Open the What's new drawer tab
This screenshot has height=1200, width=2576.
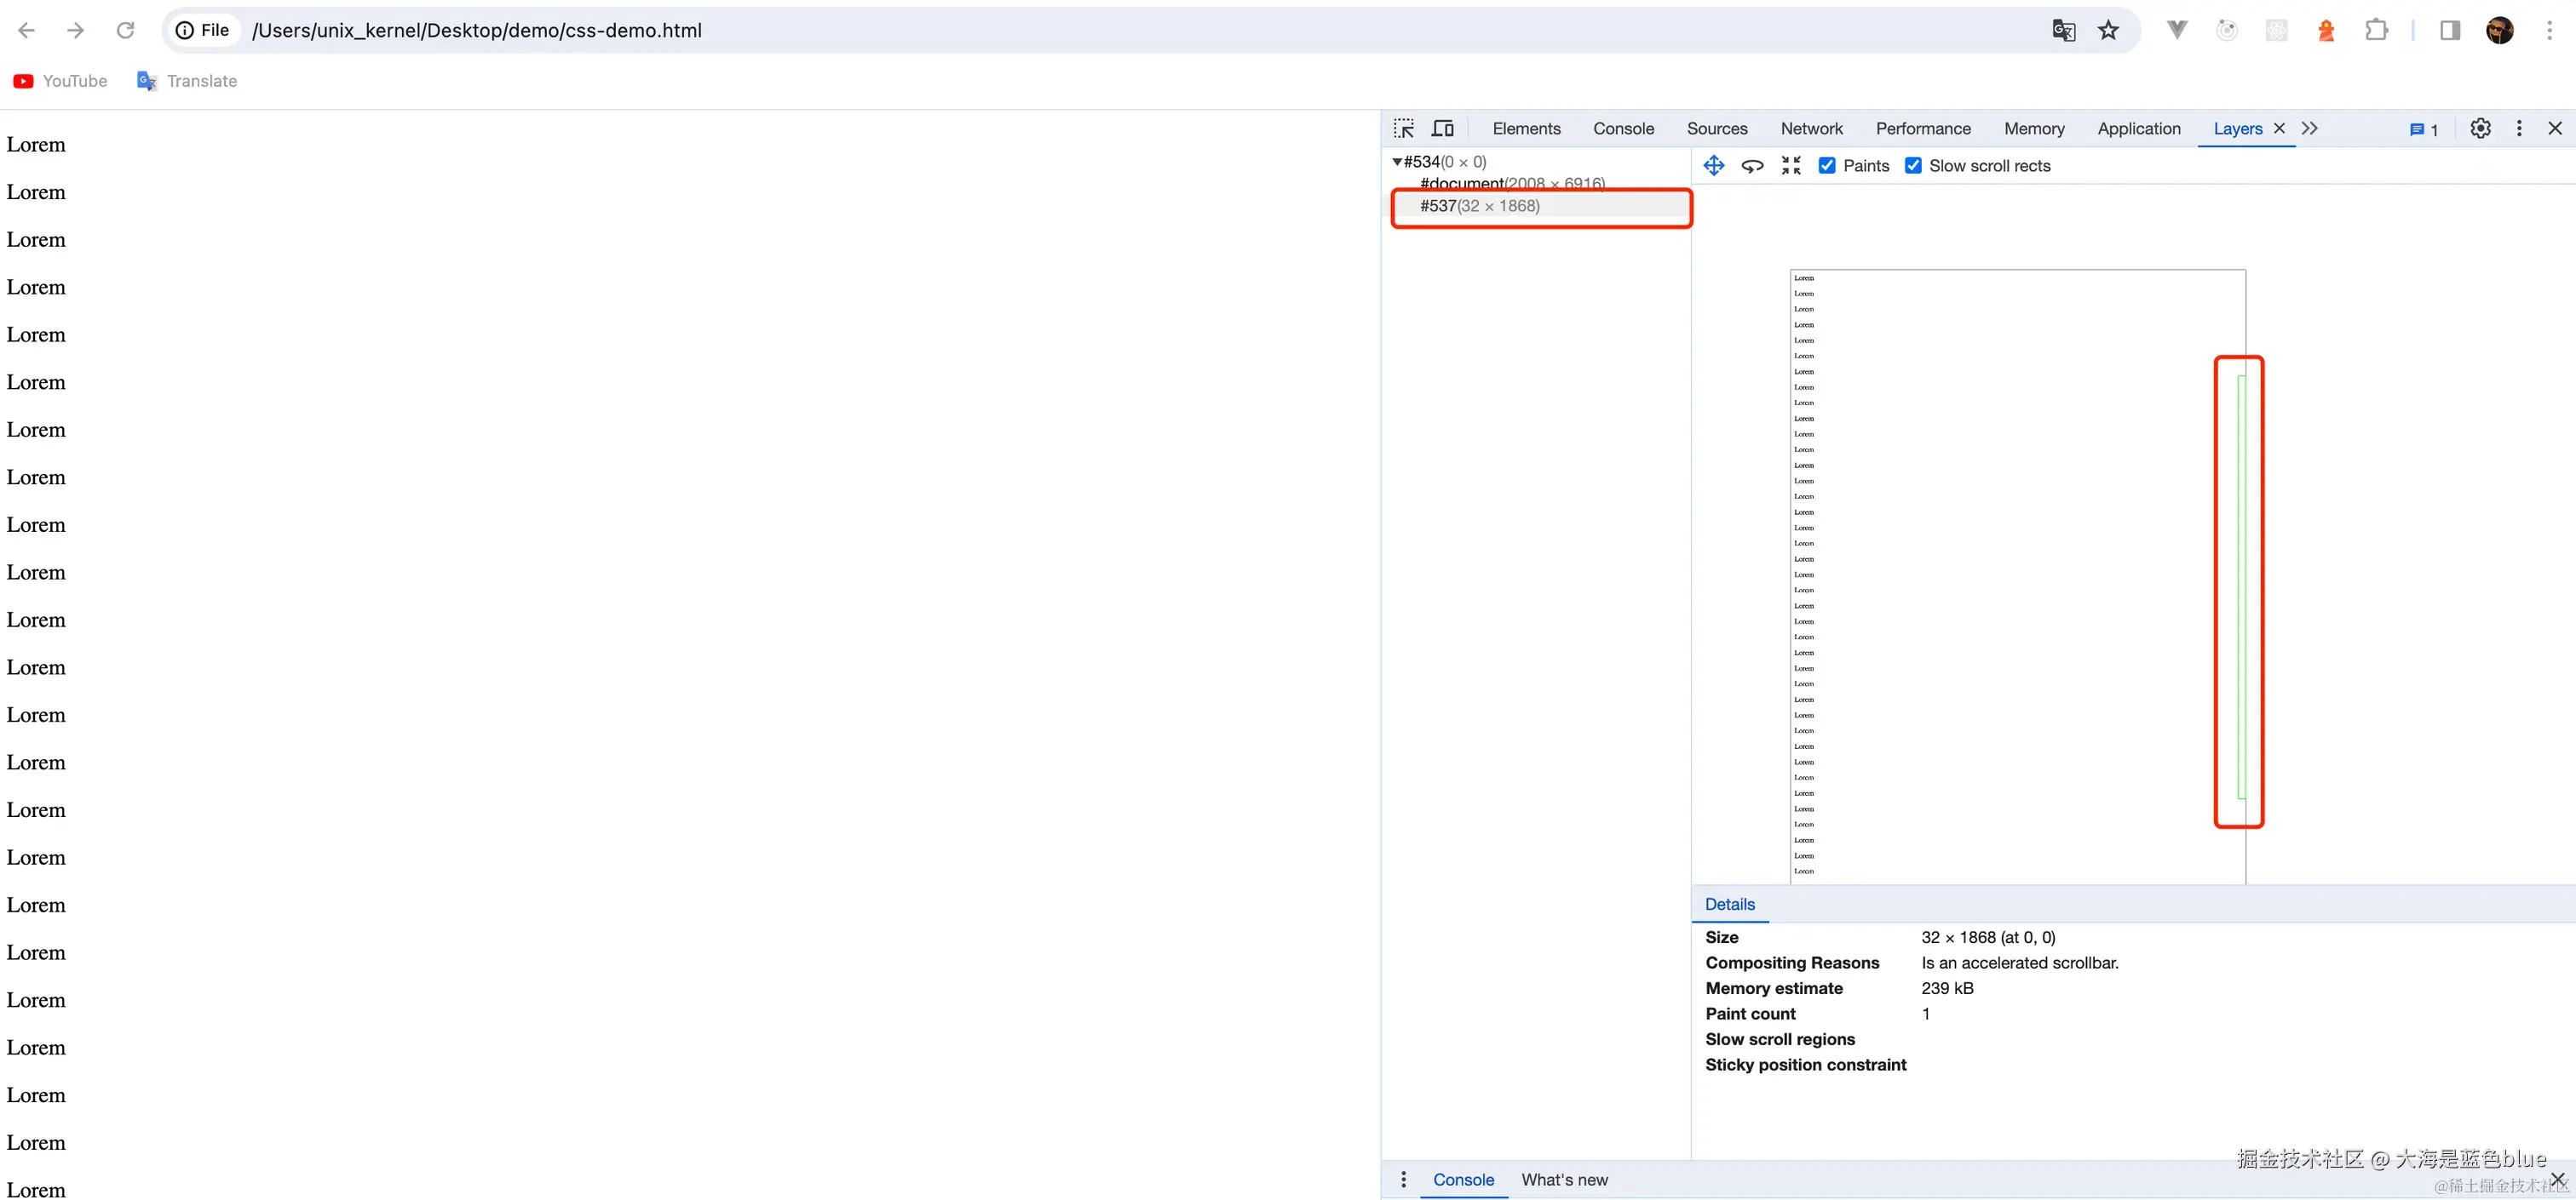pos(1564,1179)
